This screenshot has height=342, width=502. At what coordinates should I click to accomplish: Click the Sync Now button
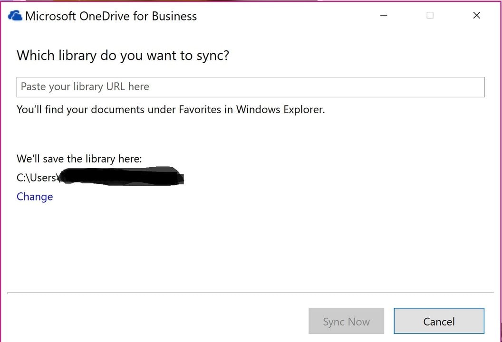[346, 321]
